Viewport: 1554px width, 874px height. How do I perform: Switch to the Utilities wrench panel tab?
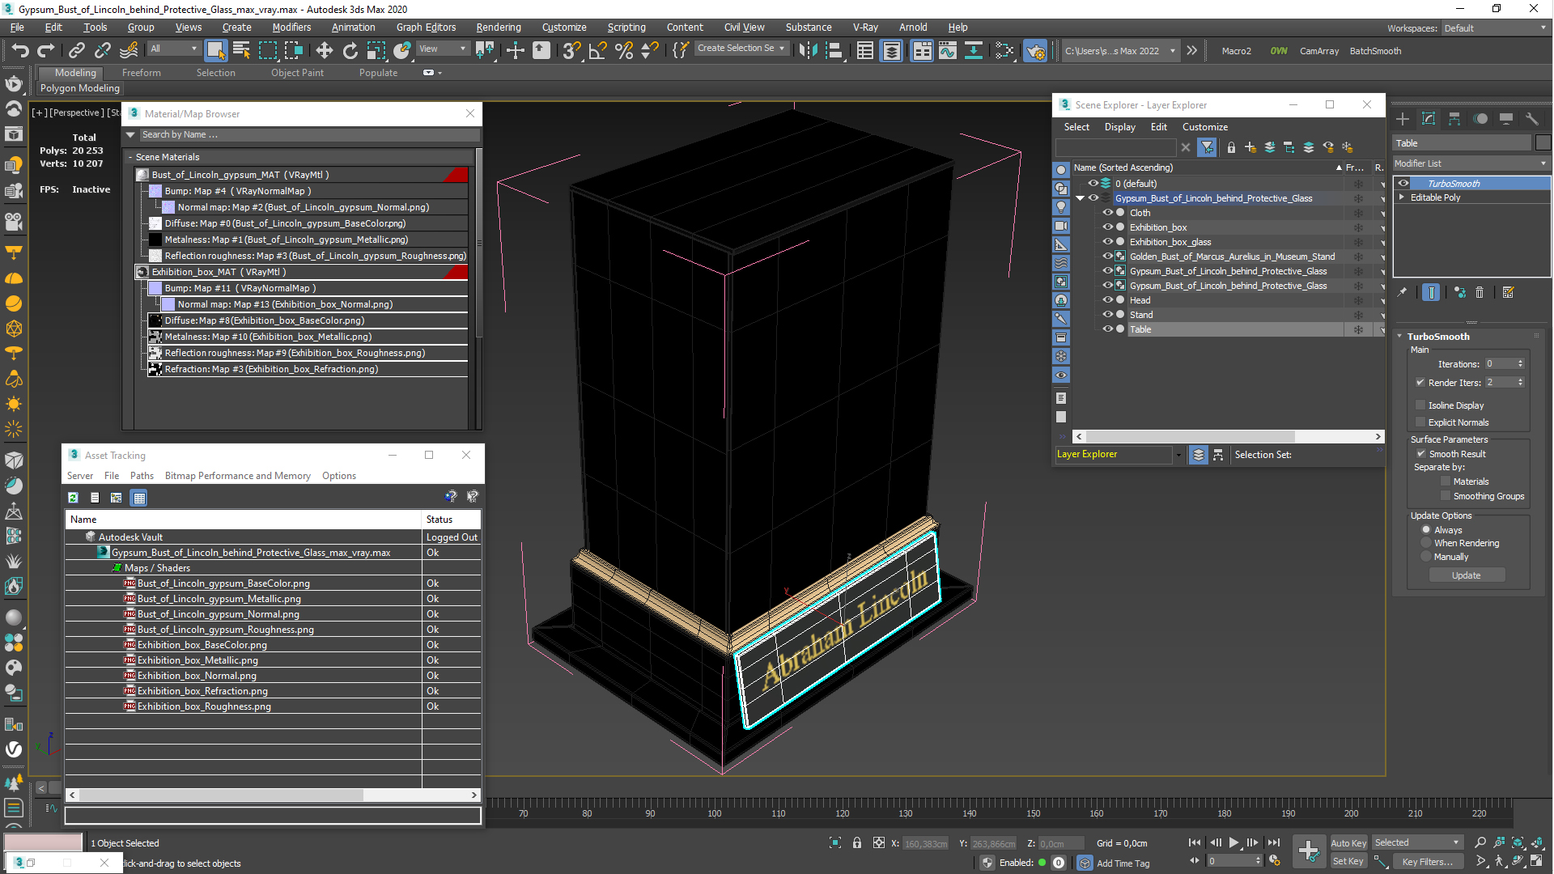coord(1531,119)
